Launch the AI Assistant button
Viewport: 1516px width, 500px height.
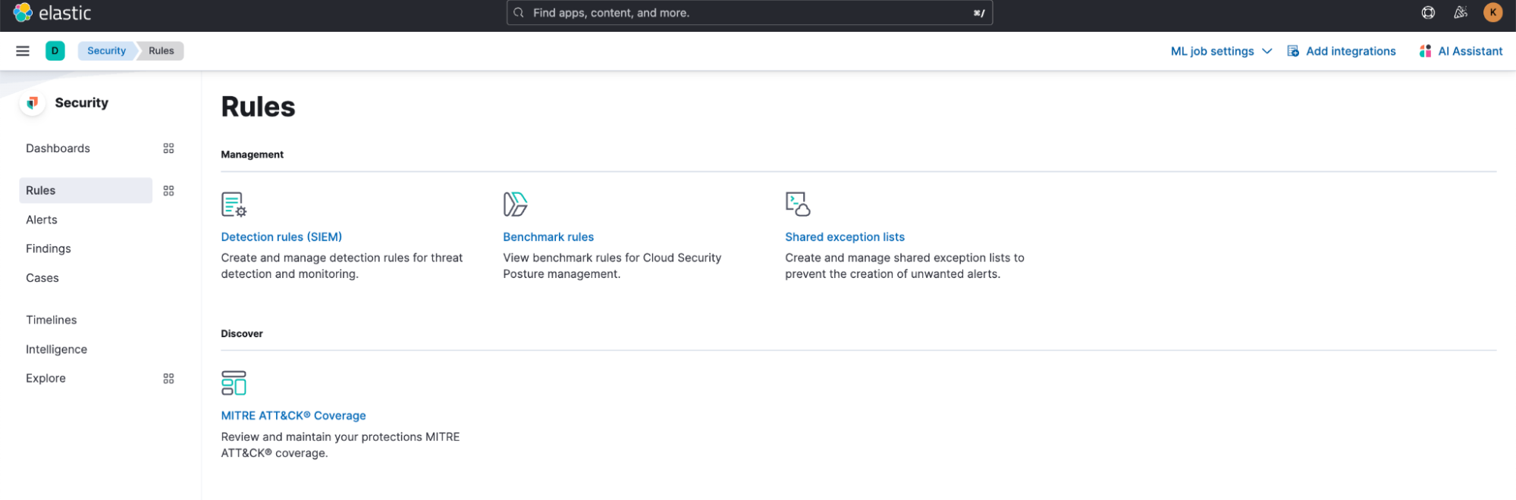1461,51
